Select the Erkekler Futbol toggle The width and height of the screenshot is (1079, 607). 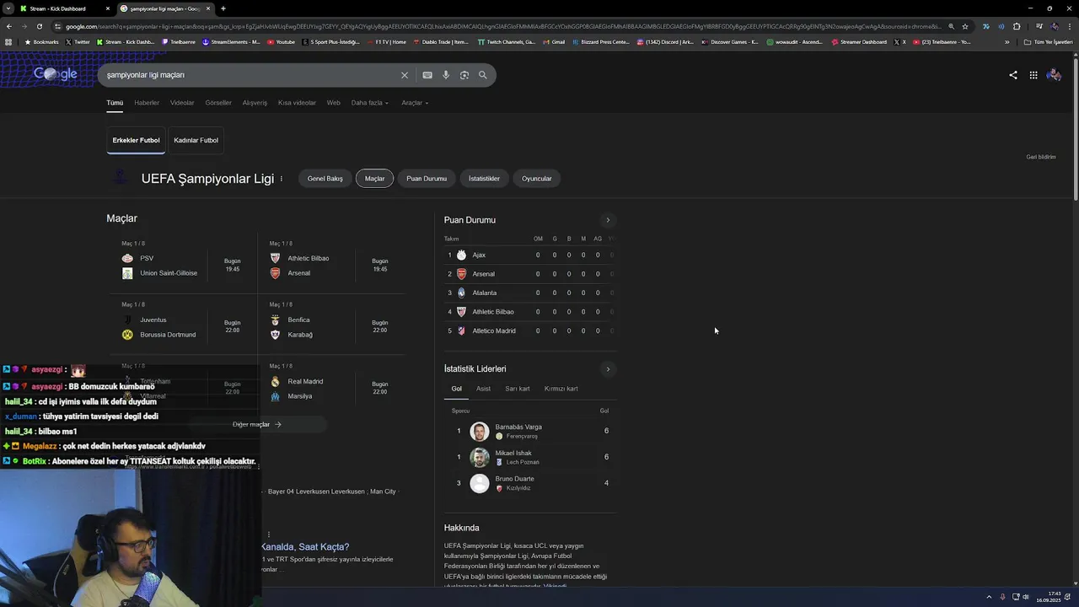(x=136, y=140)
